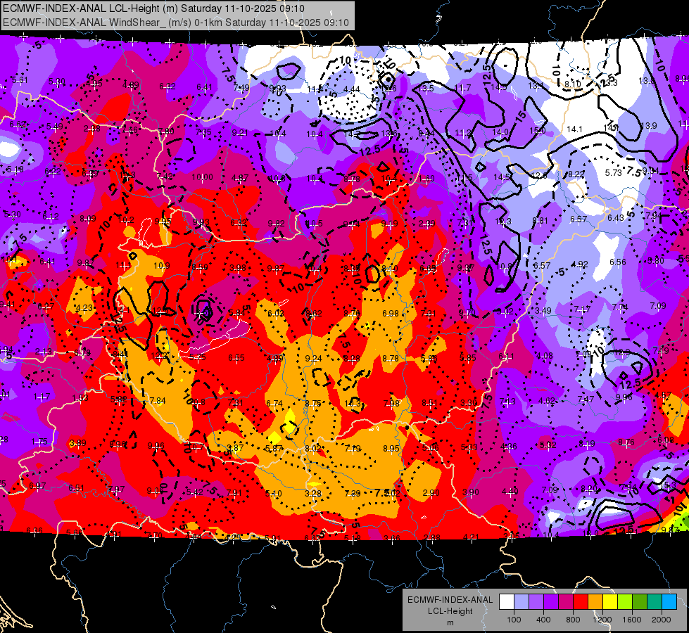Click the wind shear value 4.92
Viewport: 689px width, 633px height.
click(x=580, y=264)
